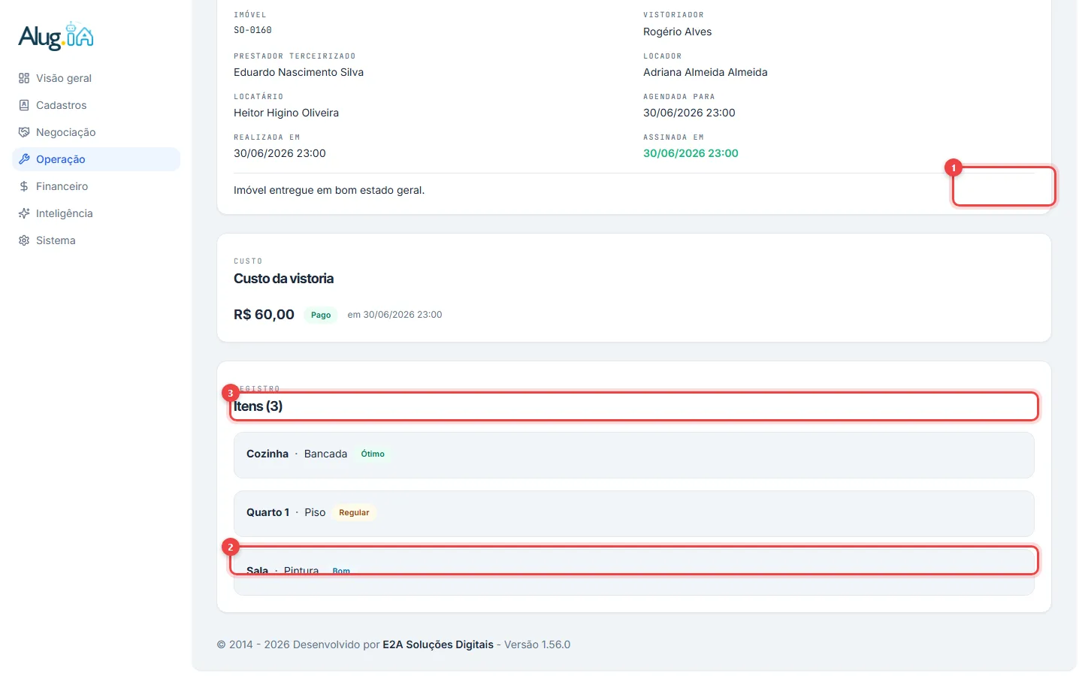1082x676 pixels.
Task: Click Eduardo Nascimento Silva name
Action: (x=298, y=72)
